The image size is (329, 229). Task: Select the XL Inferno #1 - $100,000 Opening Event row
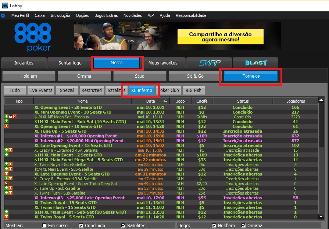(161, 136)
